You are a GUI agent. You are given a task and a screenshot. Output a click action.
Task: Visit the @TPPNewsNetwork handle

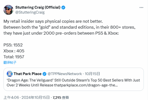(x=65, y=74)
